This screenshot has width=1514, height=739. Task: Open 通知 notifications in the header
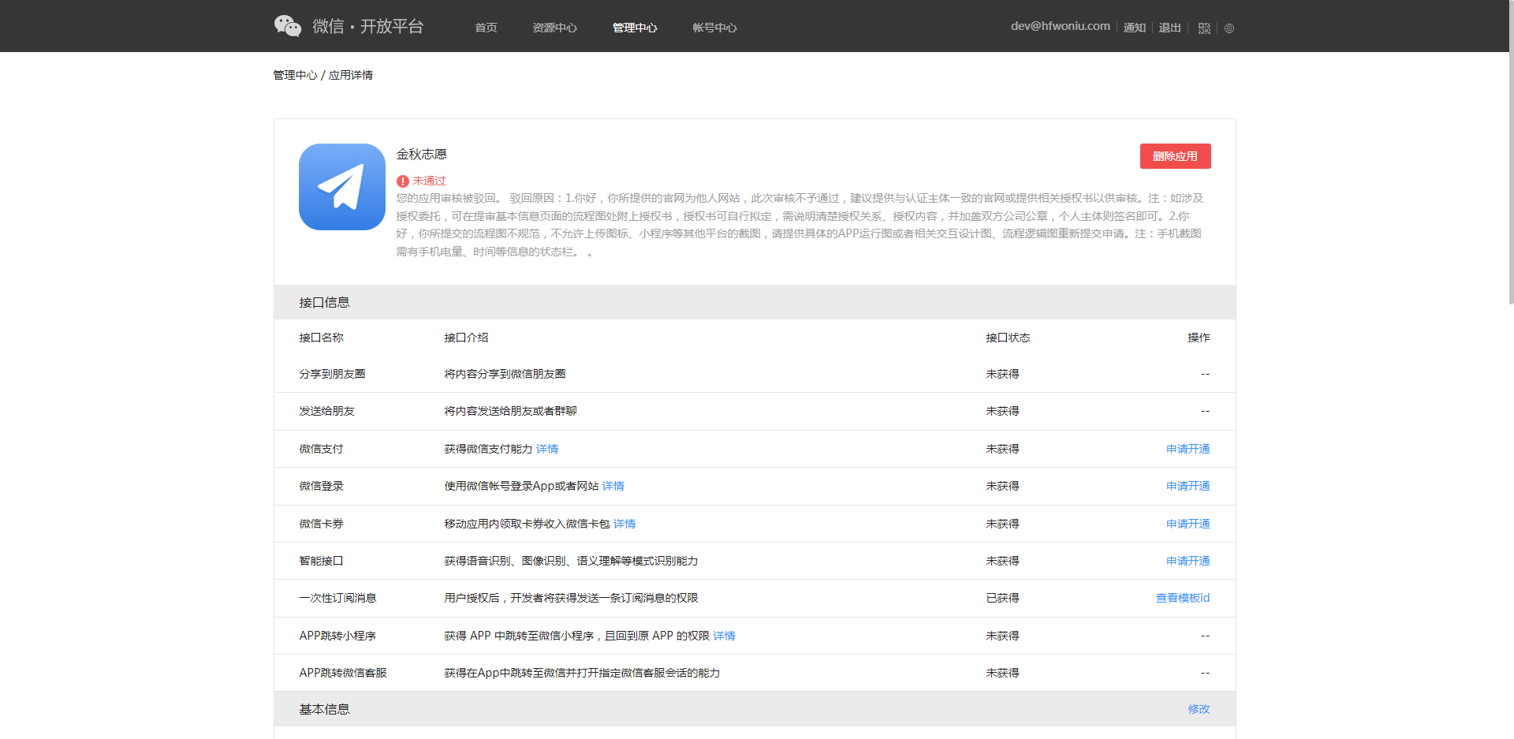point(1135,28)
